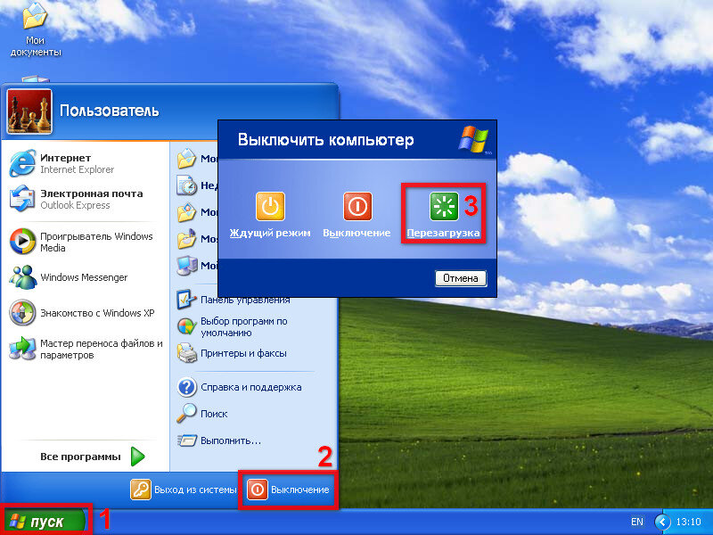Select Выключение text in Start menu footer
Image resolution: width=713 pixels, height=535 pixels.
300,490
